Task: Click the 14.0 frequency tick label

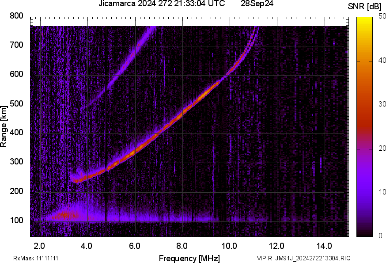Action: point(324,245)
